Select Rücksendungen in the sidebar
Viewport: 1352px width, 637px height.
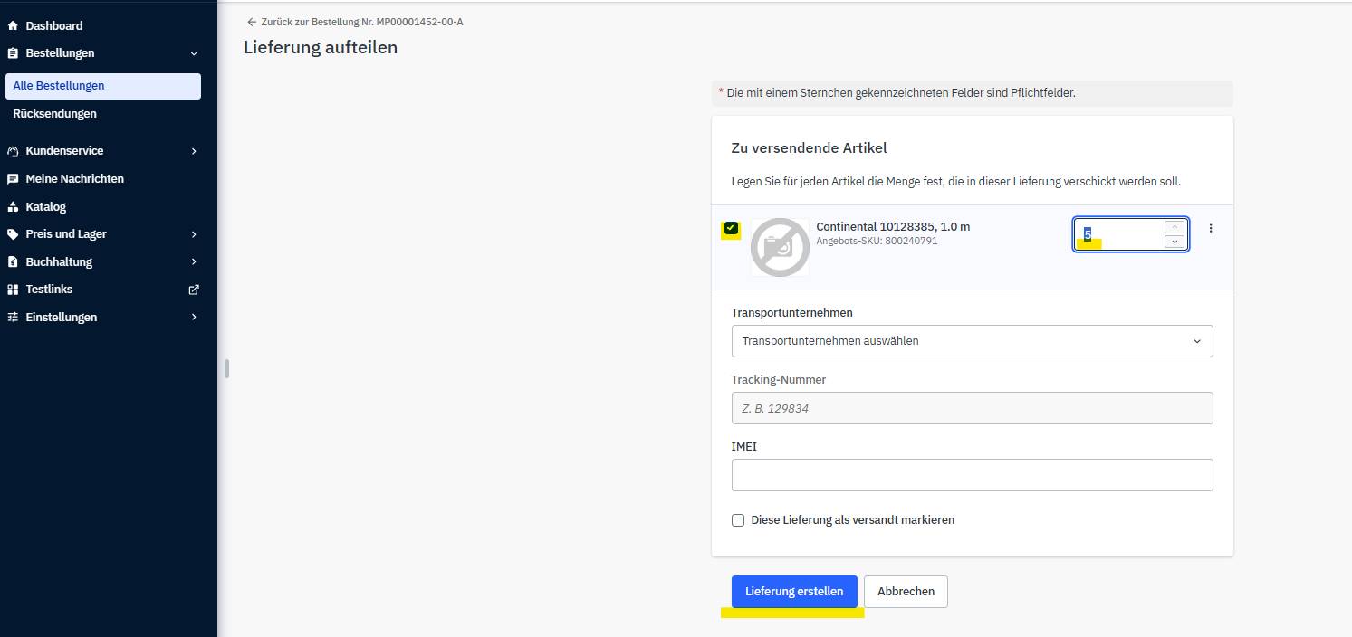click(x=55, y=114)
